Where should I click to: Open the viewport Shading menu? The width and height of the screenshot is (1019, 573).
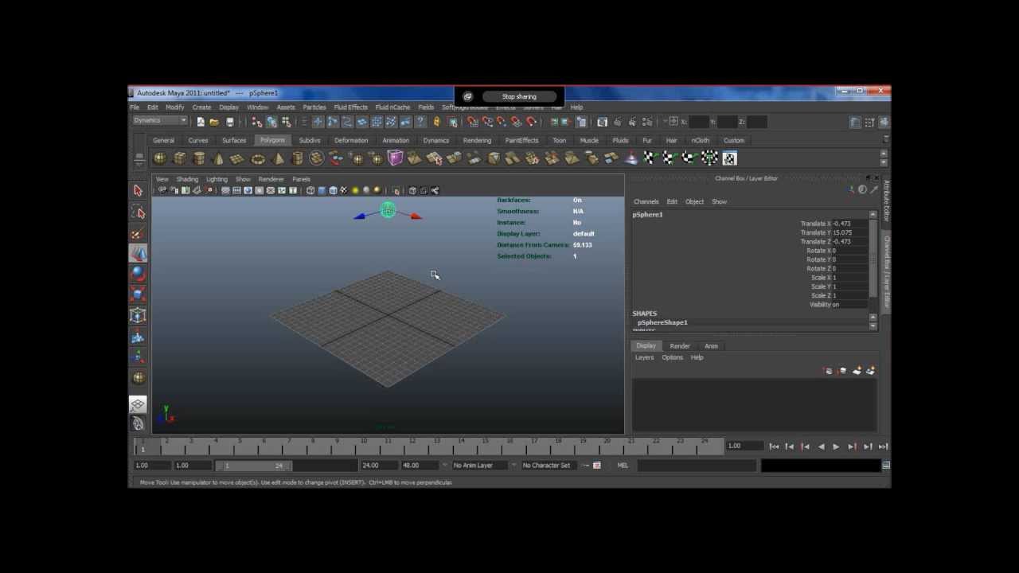click(187, 179)
